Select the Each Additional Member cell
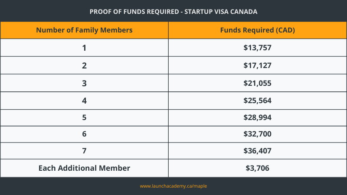 [84, 168]
